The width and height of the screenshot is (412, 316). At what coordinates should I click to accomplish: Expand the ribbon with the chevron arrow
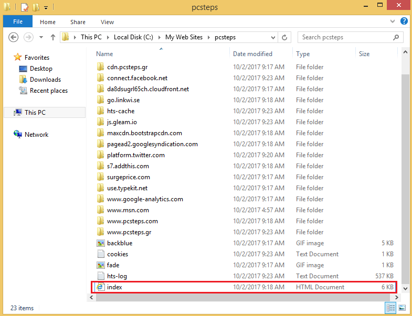pos(392,21)
